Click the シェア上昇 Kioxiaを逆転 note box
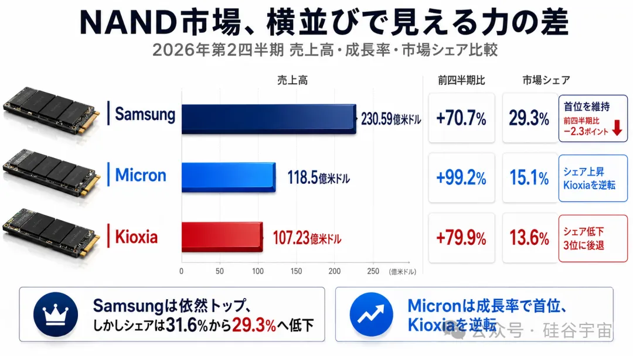The image size is (633, 356). click(x=593, y=178)
